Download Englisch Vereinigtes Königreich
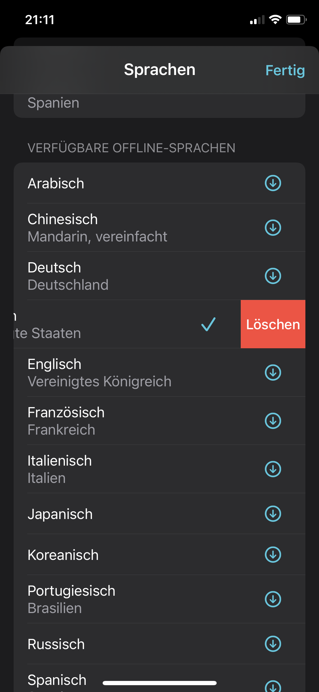The width and height of the screenshot is (319, 692). [x=273, y=372]
